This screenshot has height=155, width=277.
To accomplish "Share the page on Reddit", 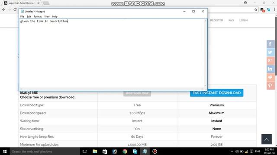I will pos(270,77).
